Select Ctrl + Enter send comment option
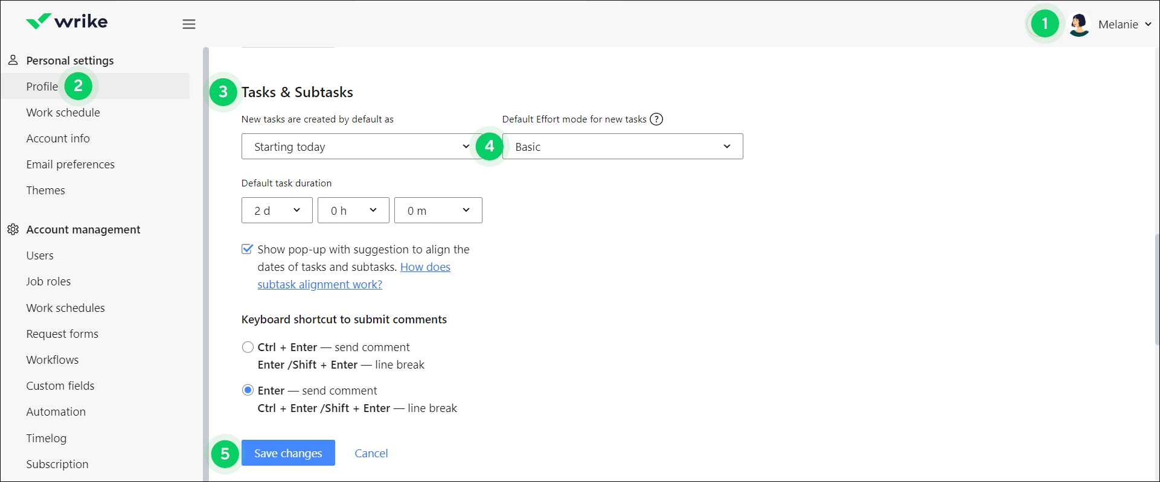This screenshot has width=1160, height=482. (x=248, y=347)
